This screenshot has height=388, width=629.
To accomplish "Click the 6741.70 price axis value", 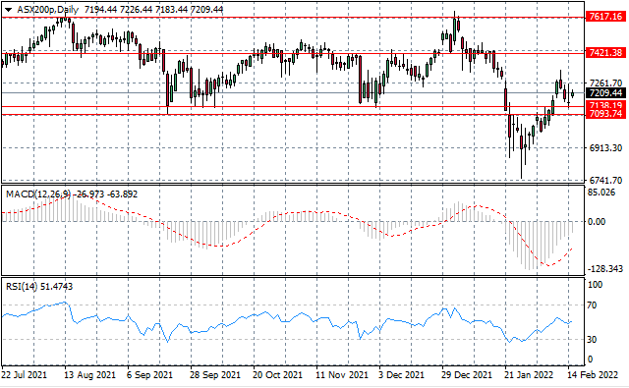I will (x=605, y=181).
